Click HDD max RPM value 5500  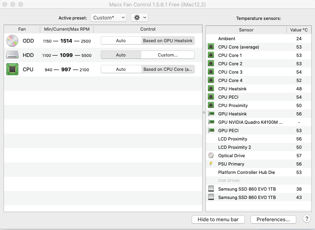[x=86, y=55]
